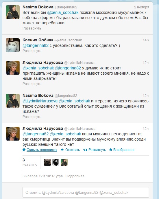Open first retweeter's avatar thumbnail

tap(47, 162)
